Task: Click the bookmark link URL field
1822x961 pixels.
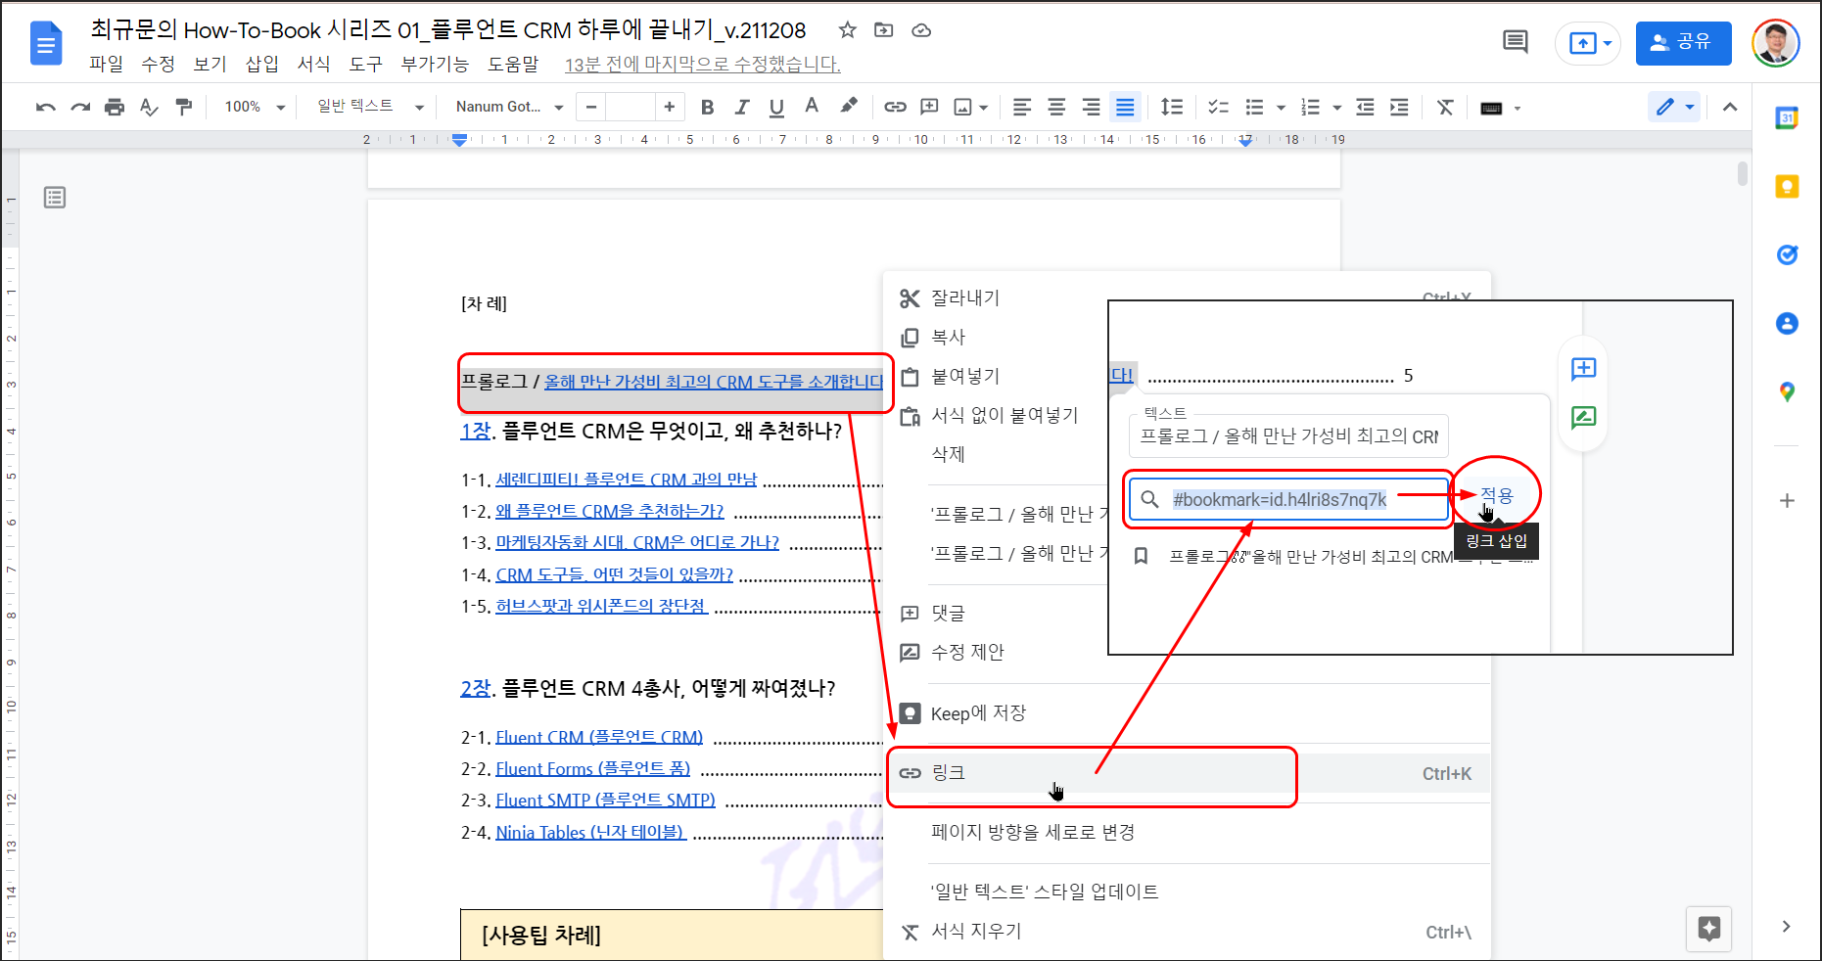Action: (x=1289, y=500)
